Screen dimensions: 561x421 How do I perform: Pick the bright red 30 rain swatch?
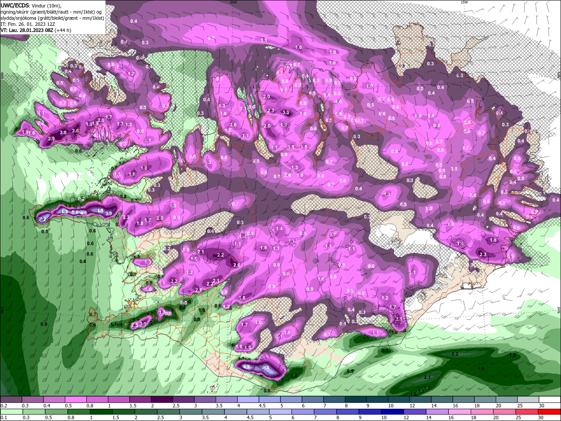550,412
